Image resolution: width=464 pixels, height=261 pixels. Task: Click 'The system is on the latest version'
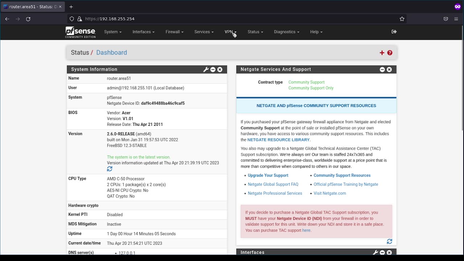138,157
